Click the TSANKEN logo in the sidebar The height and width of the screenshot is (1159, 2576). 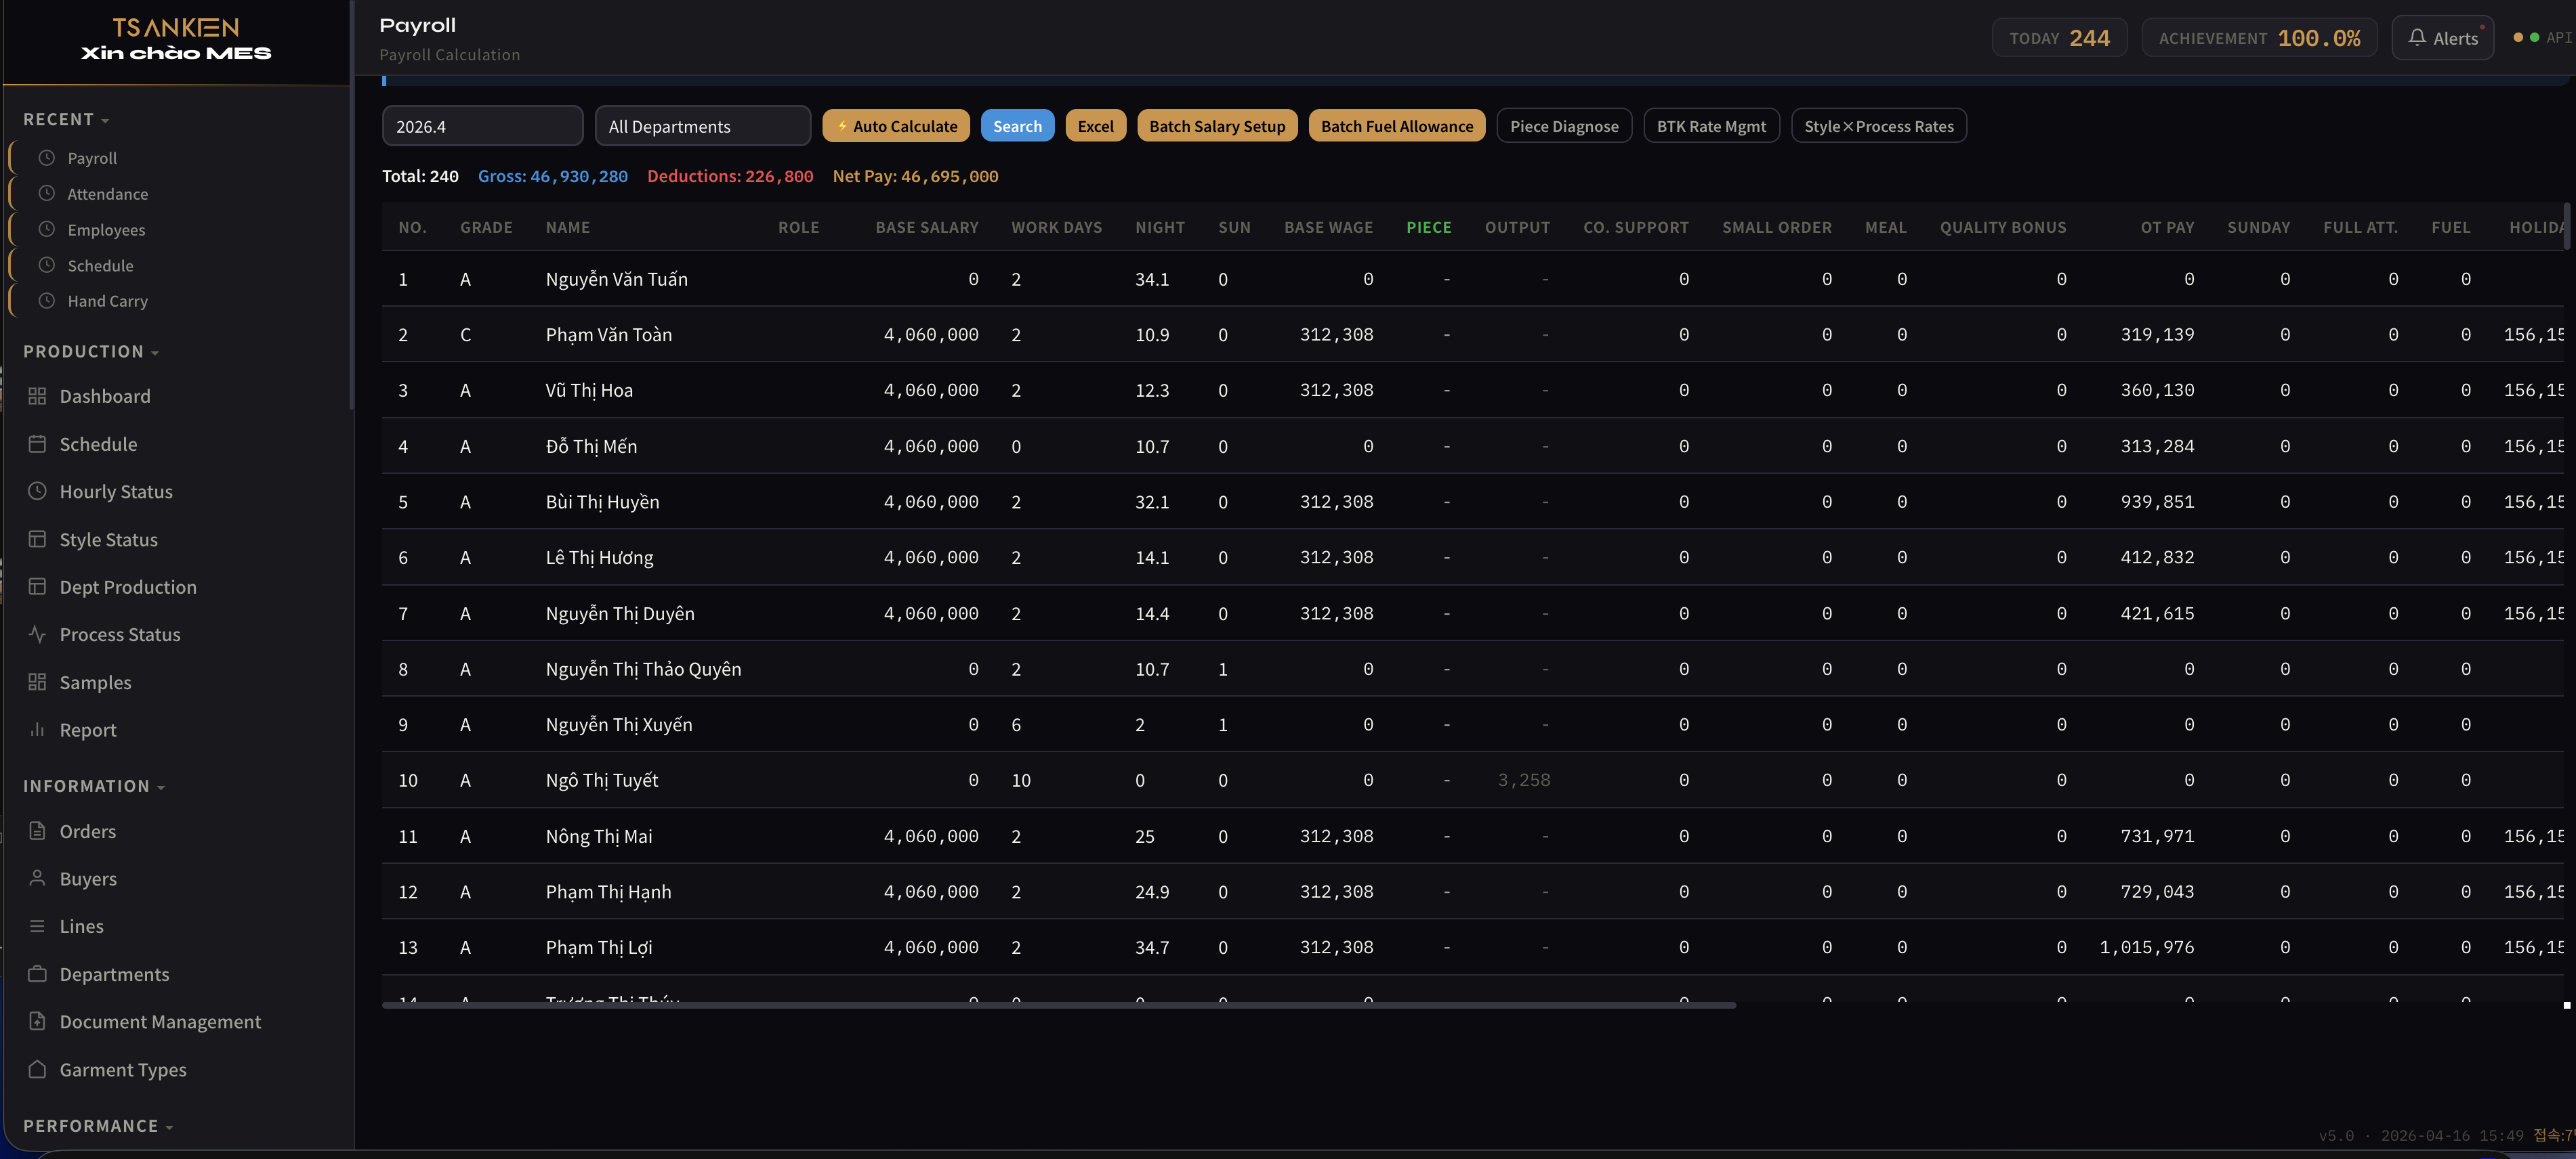pyautogui.click(x=176, y=27)
